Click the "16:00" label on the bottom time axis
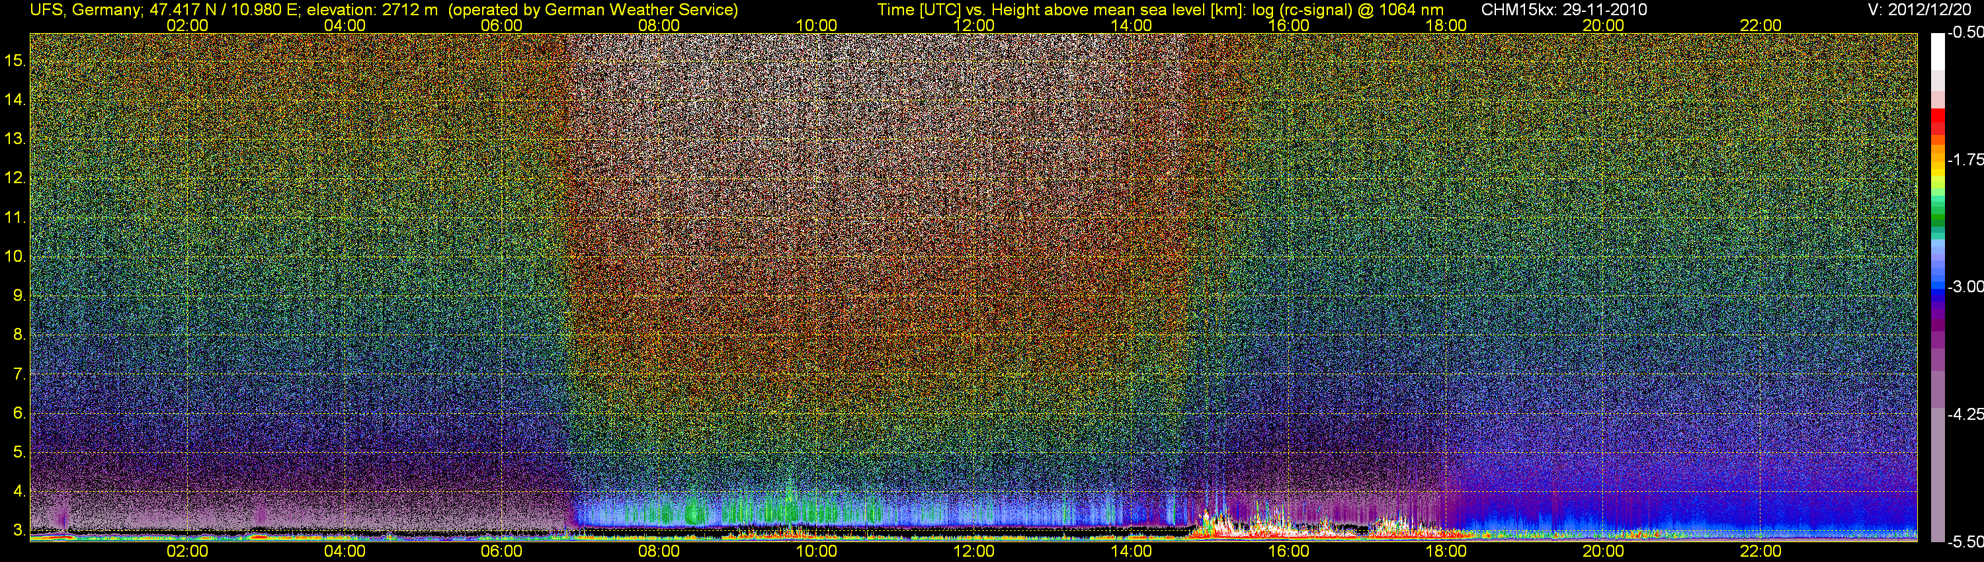Image resolution: width=1984 pixels, height=562 pixels. click(x=1288, y=551)
